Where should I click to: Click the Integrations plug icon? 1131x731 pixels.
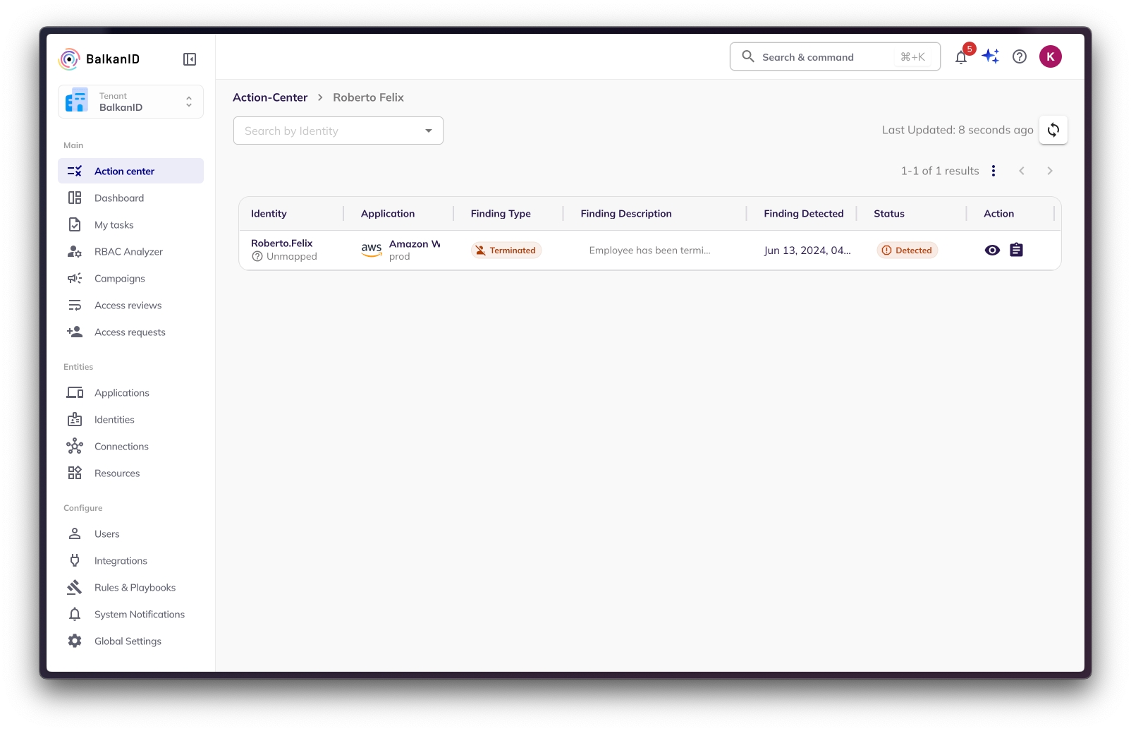tap(75, 560)
